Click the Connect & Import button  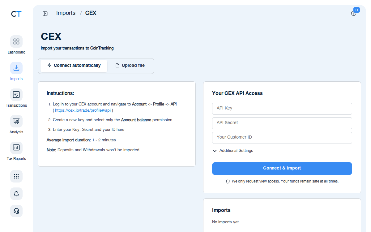(282, 169)
